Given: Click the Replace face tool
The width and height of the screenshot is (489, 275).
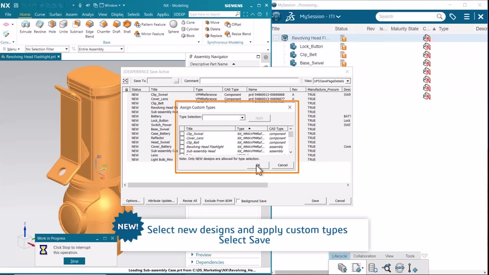Looking at the screenshot, I should (213, 36).
